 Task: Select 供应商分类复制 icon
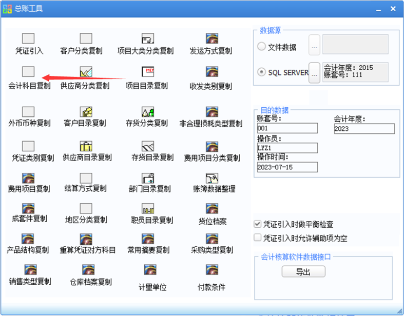tap(86, 72)
